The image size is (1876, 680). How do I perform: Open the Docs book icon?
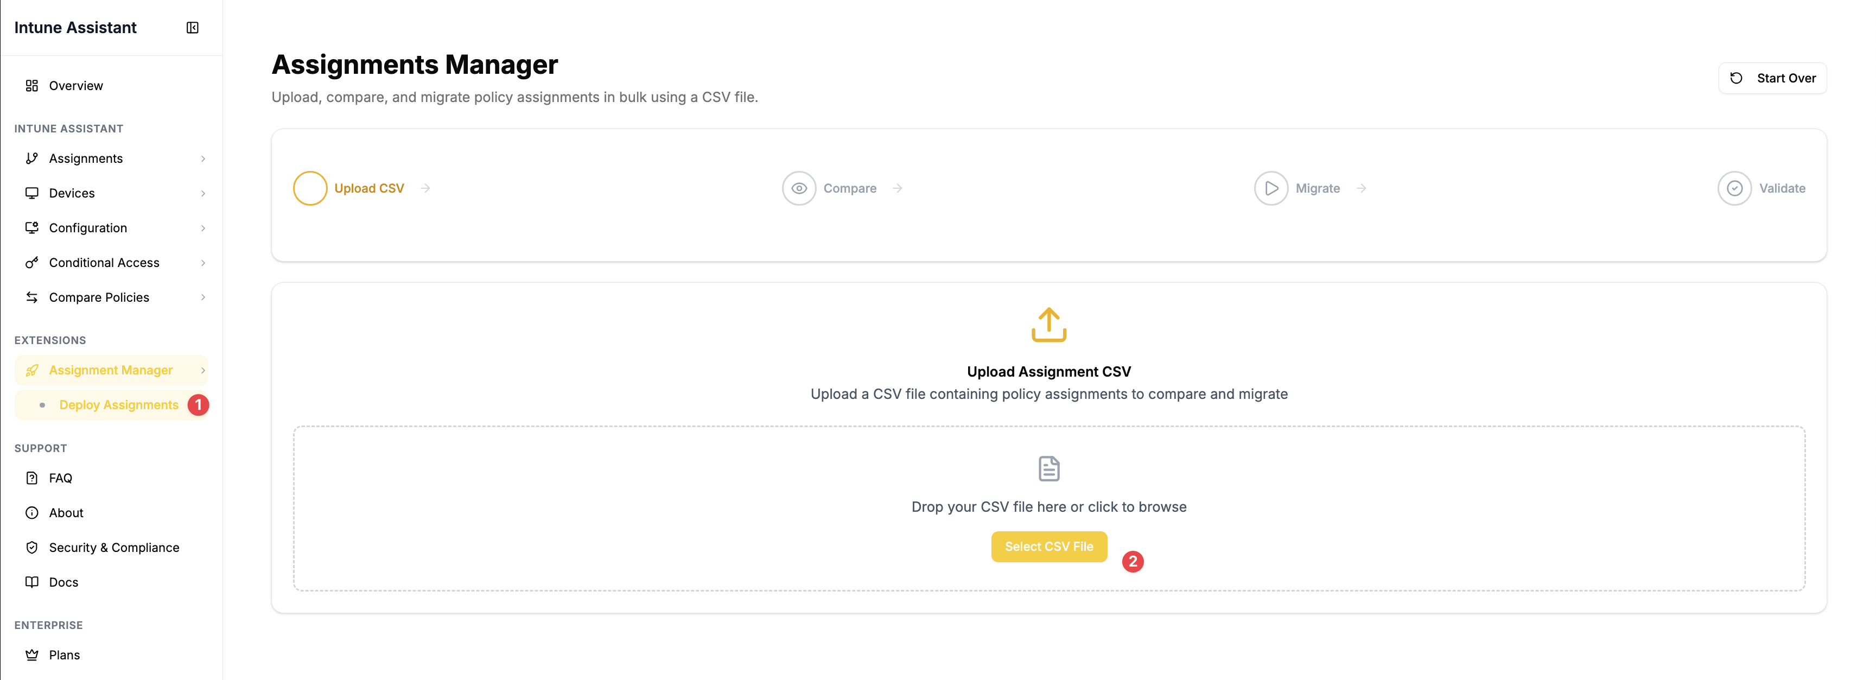click(x=31, y=582)
